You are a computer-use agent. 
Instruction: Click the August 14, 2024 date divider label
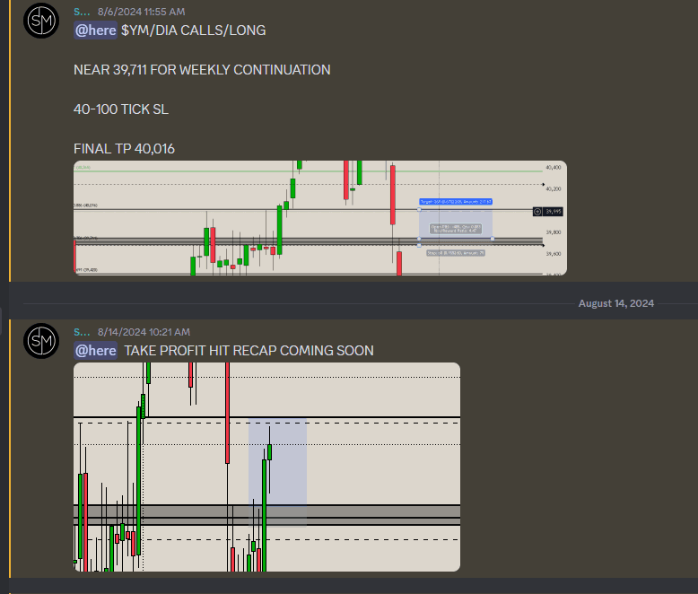(x=616, y=303)
